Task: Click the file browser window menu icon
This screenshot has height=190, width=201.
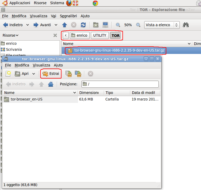Action: 3,10
